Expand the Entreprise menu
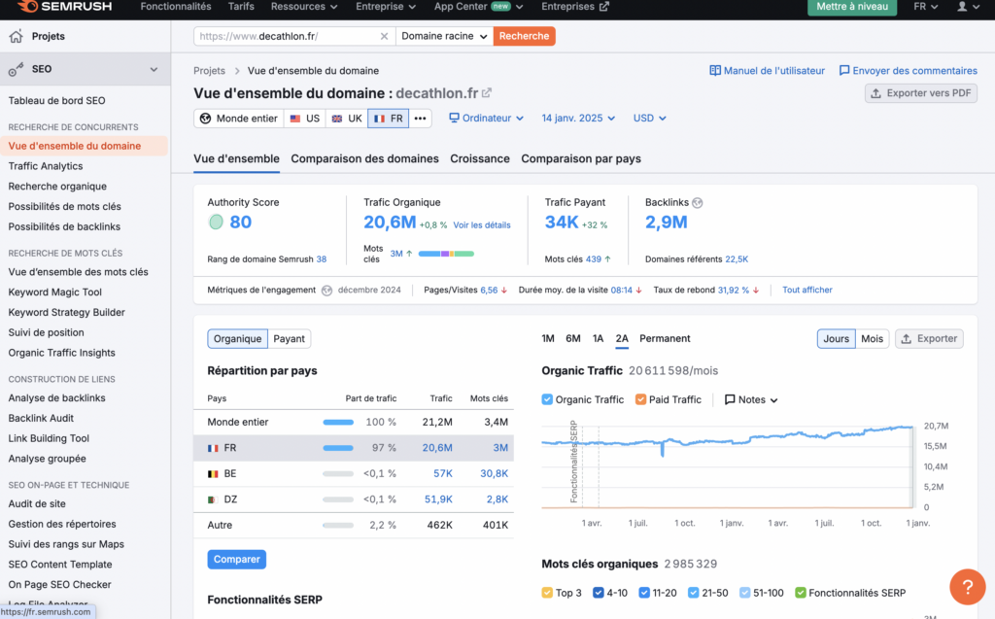Screen dimensions: 995x619 coord(386,7)
